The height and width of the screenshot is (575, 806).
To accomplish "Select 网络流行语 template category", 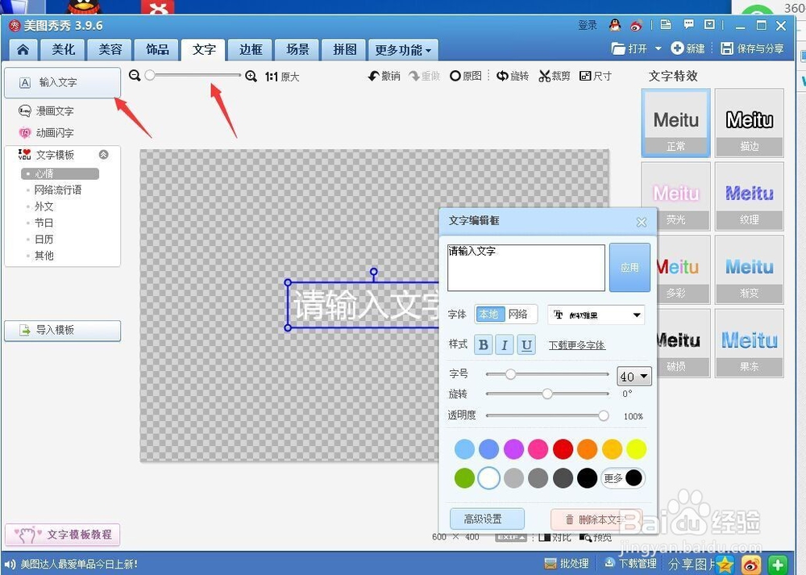I will click(x=57, y=190).
